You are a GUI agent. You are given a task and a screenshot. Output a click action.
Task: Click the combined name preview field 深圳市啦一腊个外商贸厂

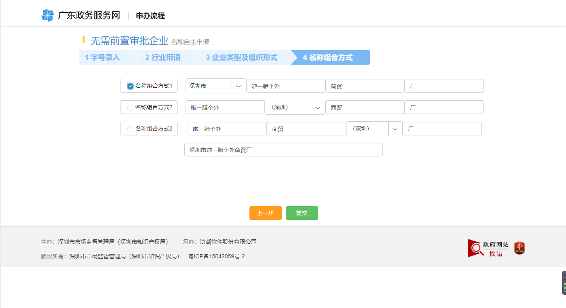pos(283,150)
